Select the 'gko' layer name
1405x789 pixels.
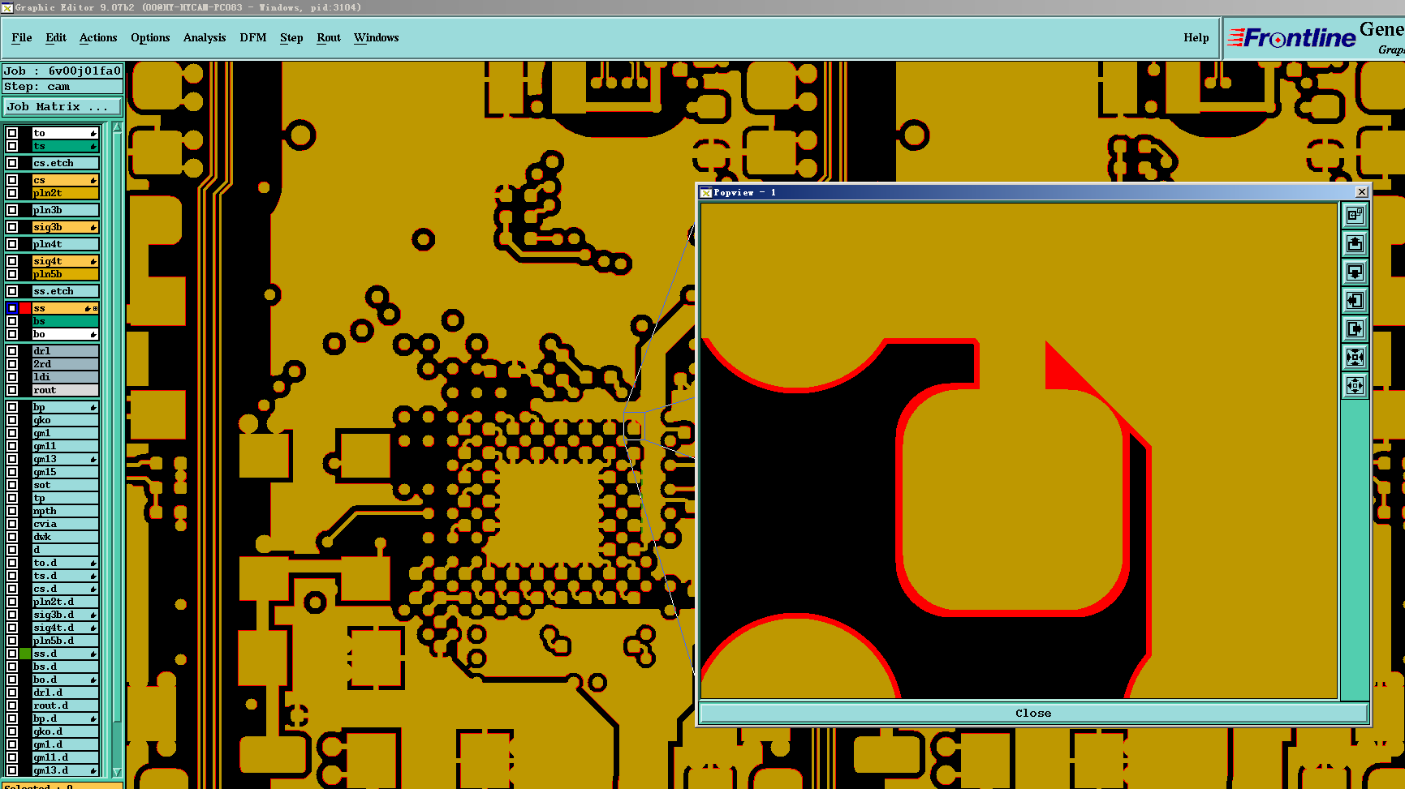(x=65, y=420)
